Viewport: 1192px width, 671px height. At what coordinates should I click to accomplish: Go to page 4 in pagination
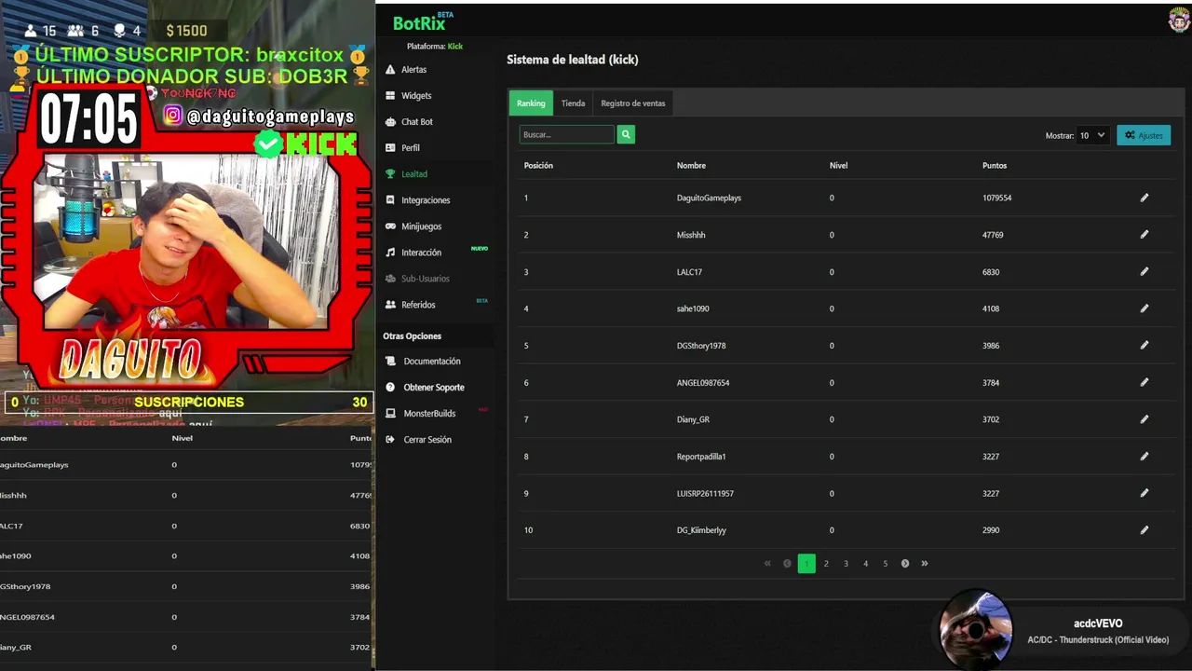pyautogui.click(x=865, y=563)
